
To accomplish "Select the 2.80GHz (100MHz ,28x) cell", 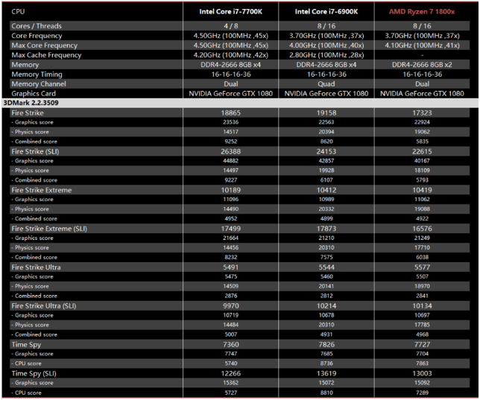I will click(326, 55).
